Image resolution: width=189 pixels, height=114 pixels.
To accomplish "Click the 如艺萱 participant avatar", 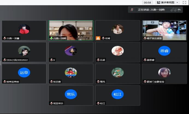I will [71, 72].
